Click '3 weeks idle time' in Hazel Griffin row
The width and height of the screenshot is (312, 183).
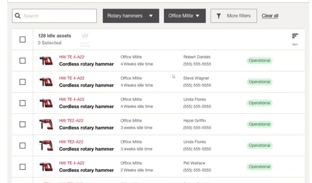point(136,128)
